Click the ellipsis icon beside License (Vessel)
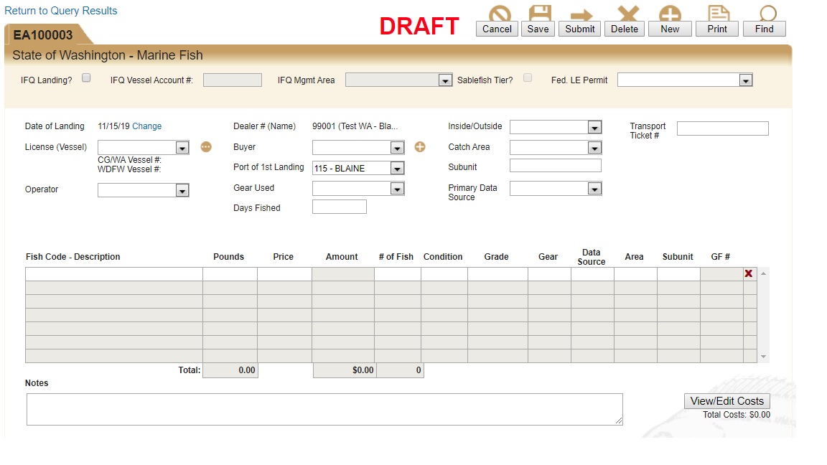Viewport: 827px width, 465px height. point(206,147)
